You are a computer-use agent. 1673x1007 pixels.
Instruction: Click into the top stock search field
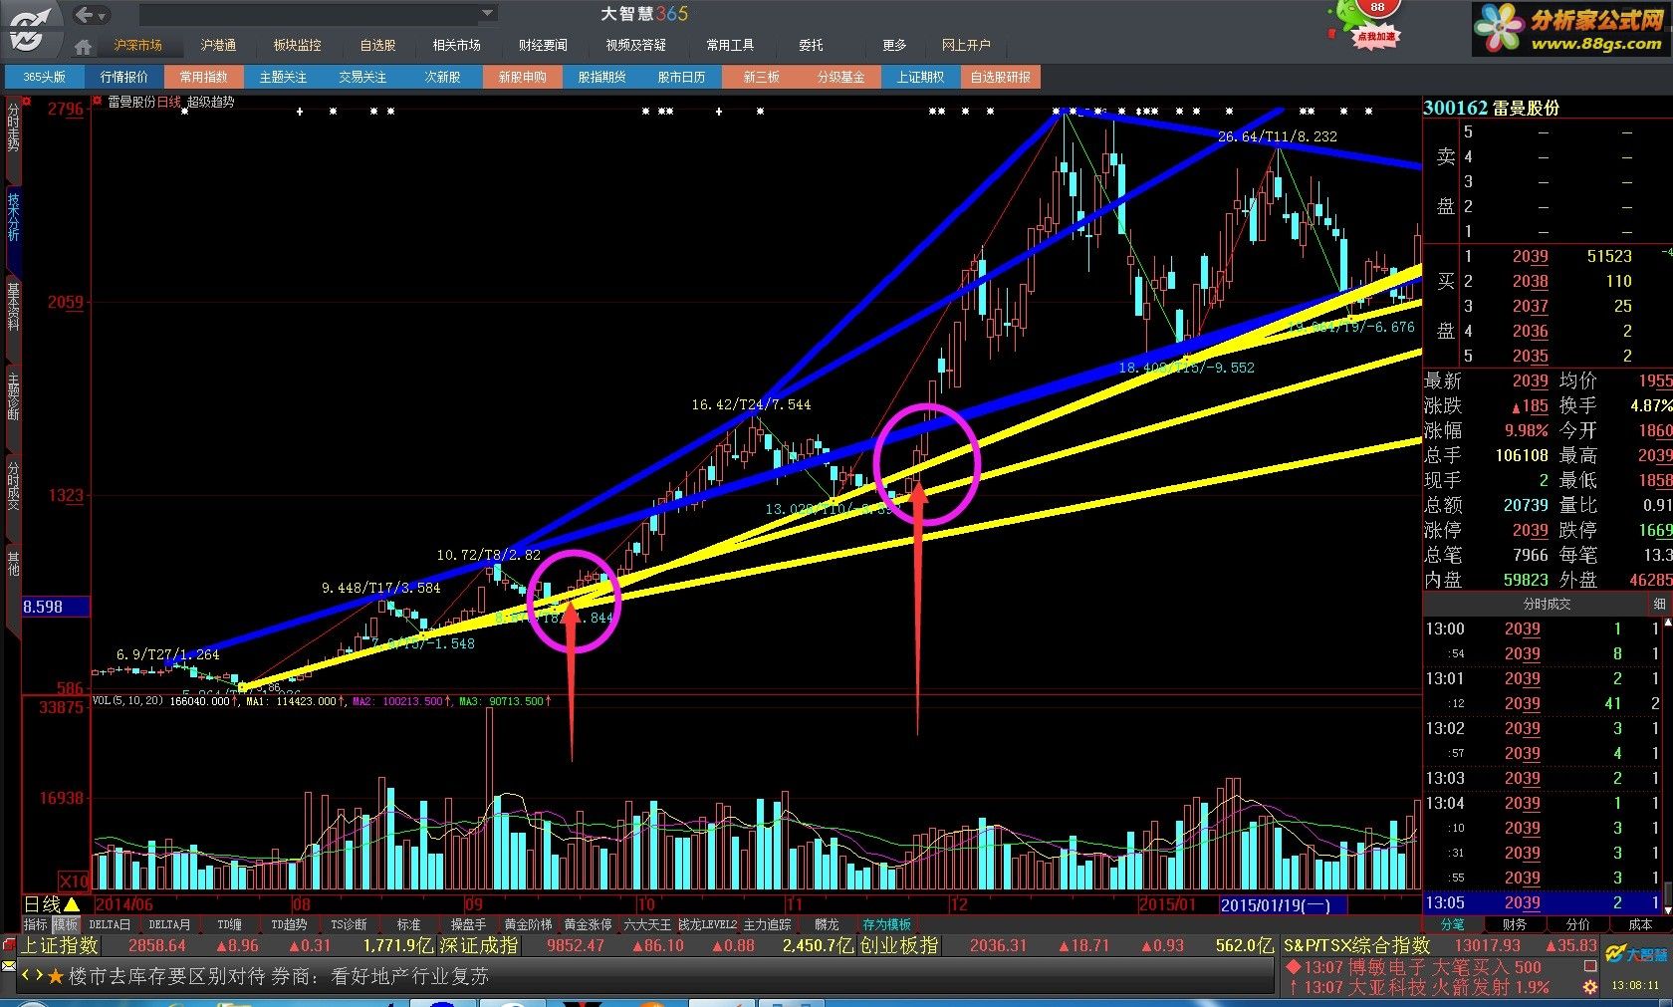(x=309, y=14)
